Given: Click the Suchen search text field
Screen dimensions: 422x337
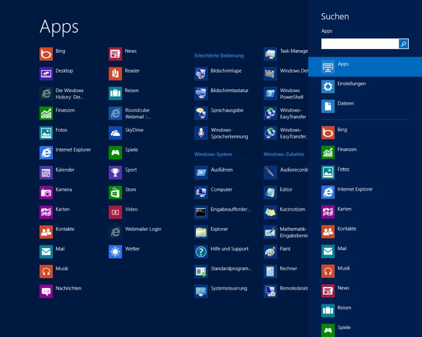Looking at the screenshot, I should pyautogui.click(x=360, y=44).
